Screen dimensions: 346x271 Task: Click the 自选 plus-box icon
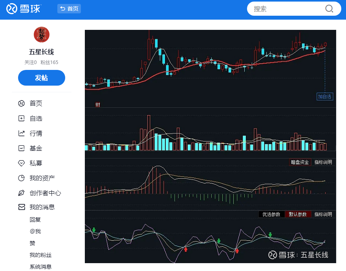click(x=22, y=119)
